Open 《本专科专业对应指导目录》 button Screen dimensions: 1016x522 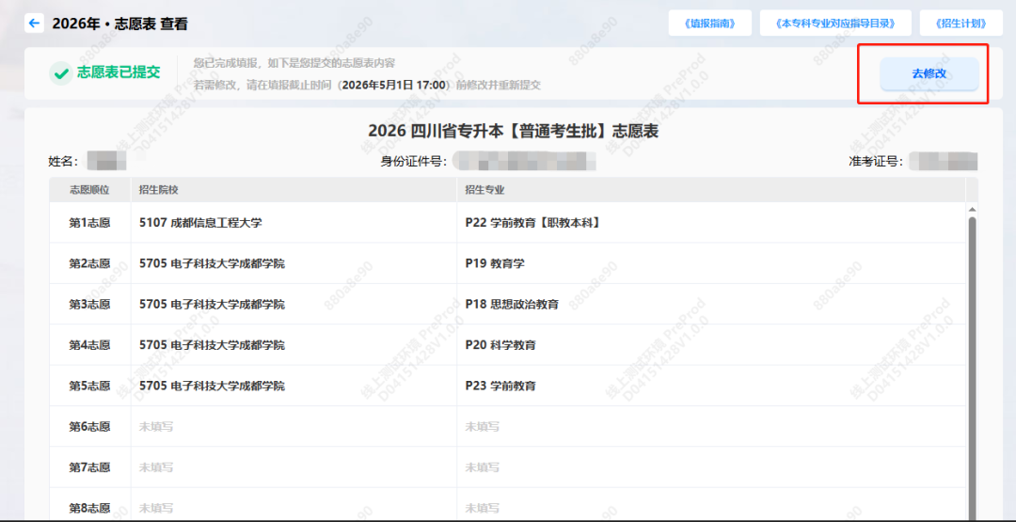835,24
